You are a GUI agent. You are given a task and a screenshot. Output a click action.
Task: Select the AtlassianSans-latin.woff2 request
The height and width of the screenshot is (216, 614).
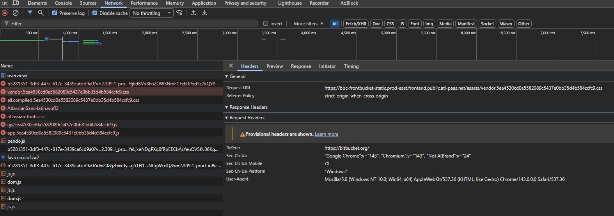[x=111, y=108]
